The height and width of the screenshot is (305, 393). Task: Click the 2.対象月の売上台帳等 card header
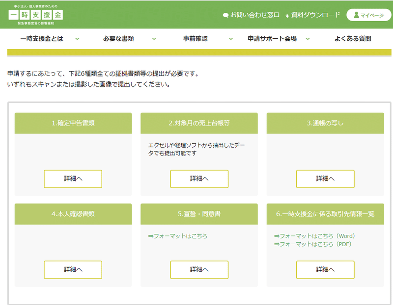[199, 123]
